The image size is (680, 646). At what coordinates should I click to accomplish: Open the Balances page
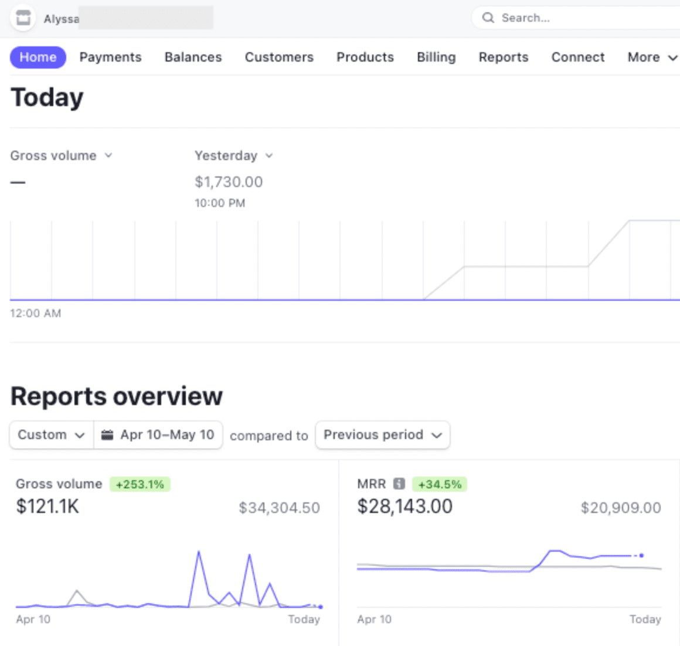pyautogui.click(x=193, y=57)
